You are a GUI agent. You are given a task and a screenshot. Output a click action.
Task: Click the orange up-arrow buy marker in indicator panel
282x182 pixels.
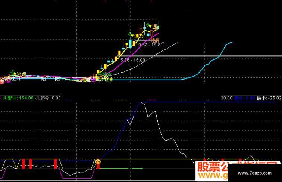tap(98, 161)
